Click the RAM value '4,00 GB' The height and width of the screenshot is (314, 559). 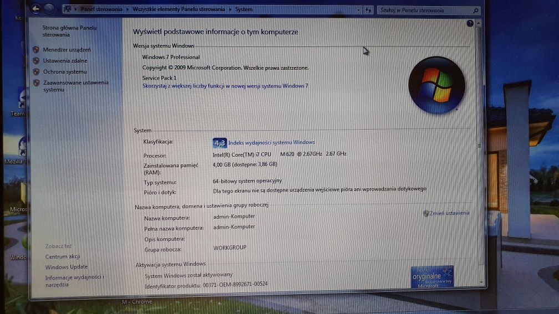tap(221, 164)
